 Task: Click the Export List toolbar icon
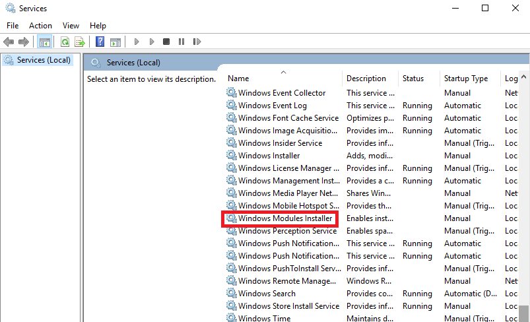click(x=80, y=42)
